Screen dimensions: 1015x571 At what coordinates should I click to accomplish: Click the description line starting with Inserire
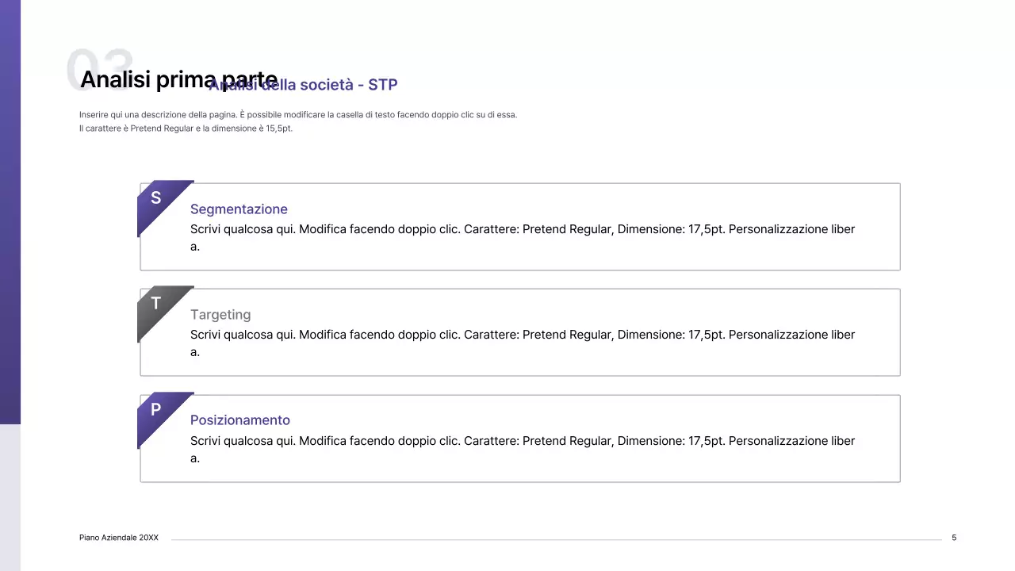click(297, 115)
